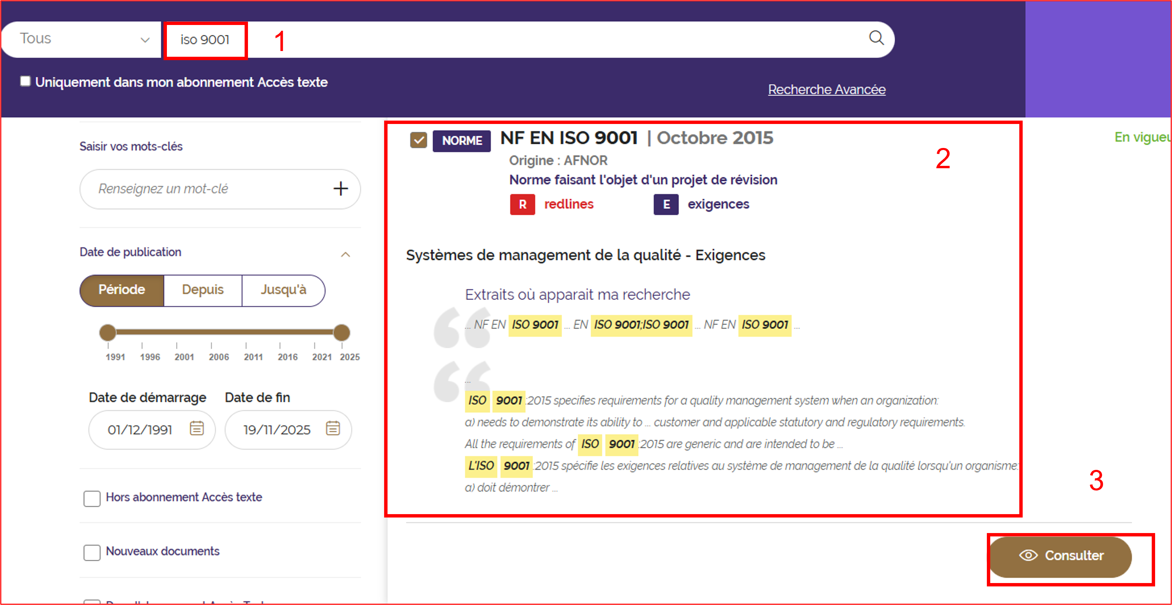
Task: Click 'Systèmes de management de la qualité - Exigences' text
Action: [585, 255]
